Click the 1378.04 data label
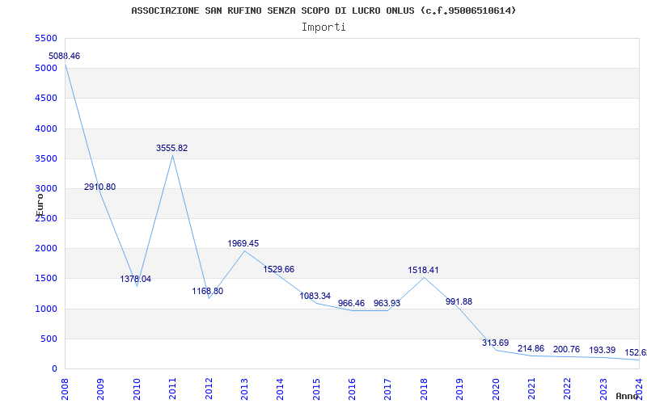Viewport: 647px width, 404px height. click(x=136, y=279)
